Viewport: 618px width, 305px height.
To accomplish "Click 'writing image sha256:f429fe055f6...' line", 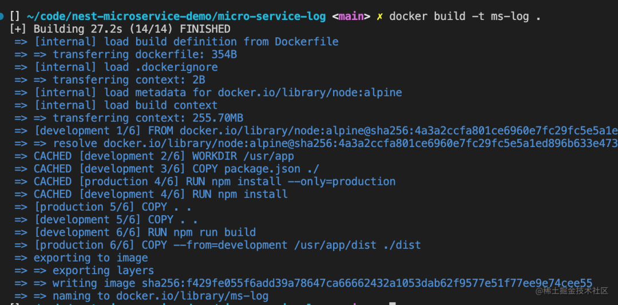I will click(x=303, y=283).
